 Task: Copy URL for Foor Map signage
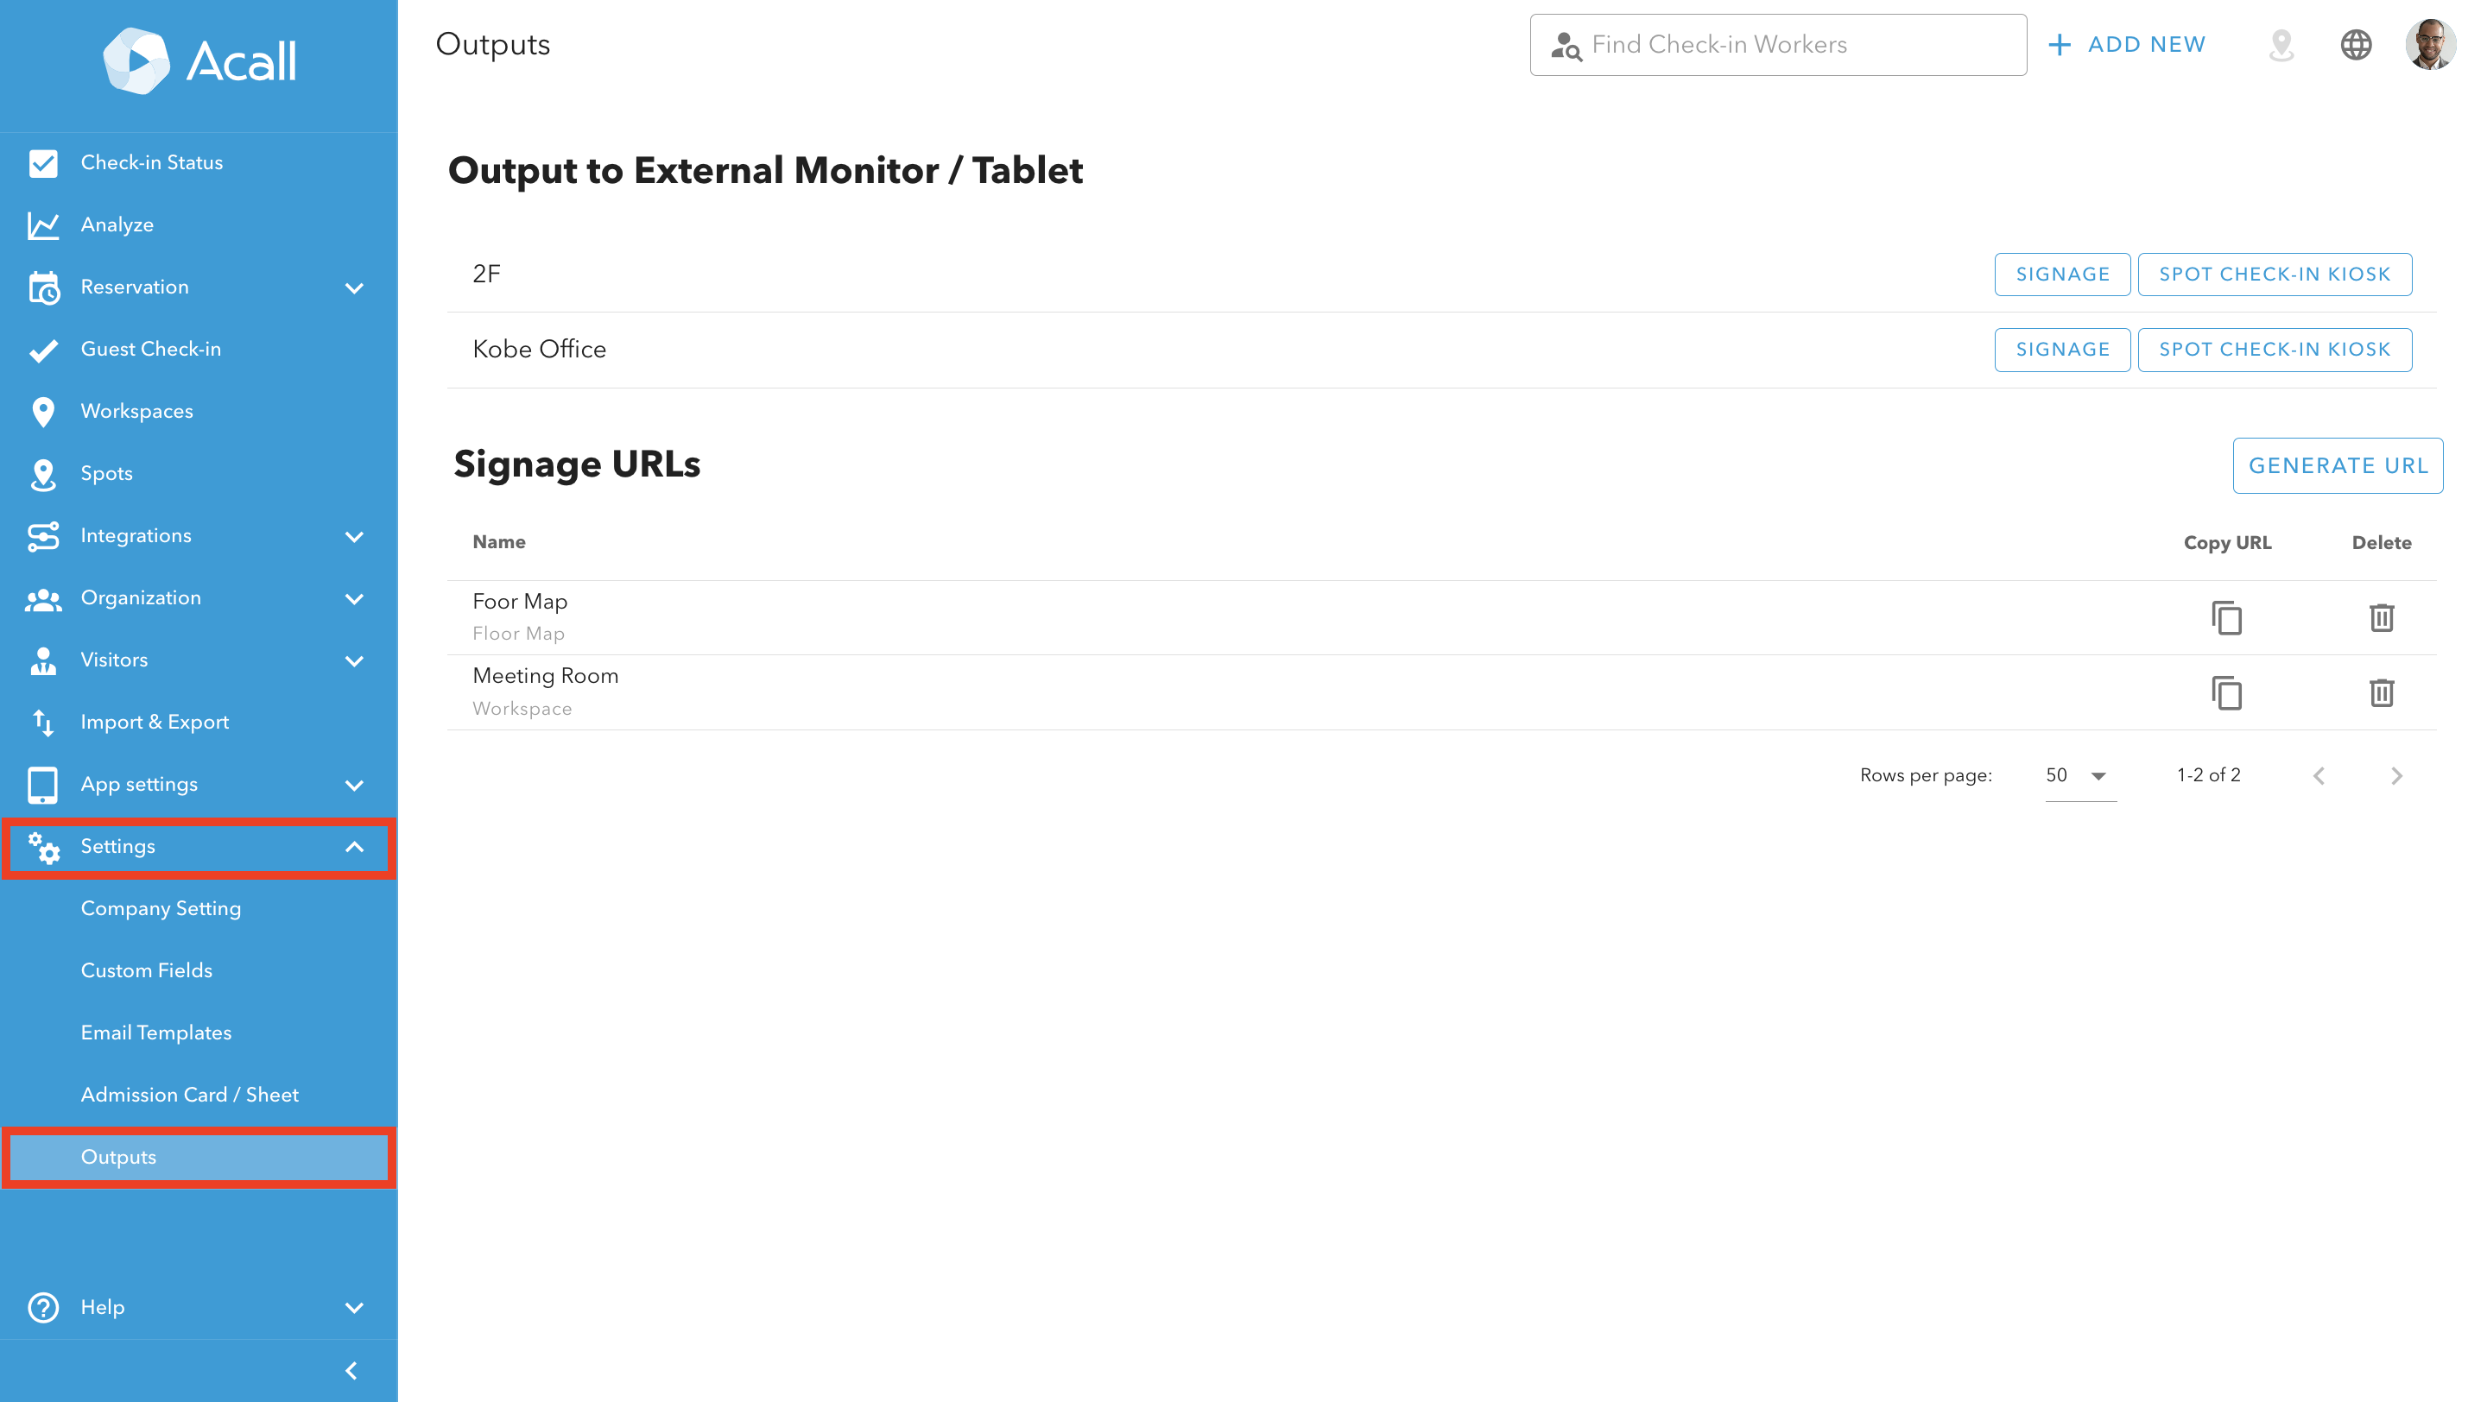pyautogui.click(x=2226, y=617)
